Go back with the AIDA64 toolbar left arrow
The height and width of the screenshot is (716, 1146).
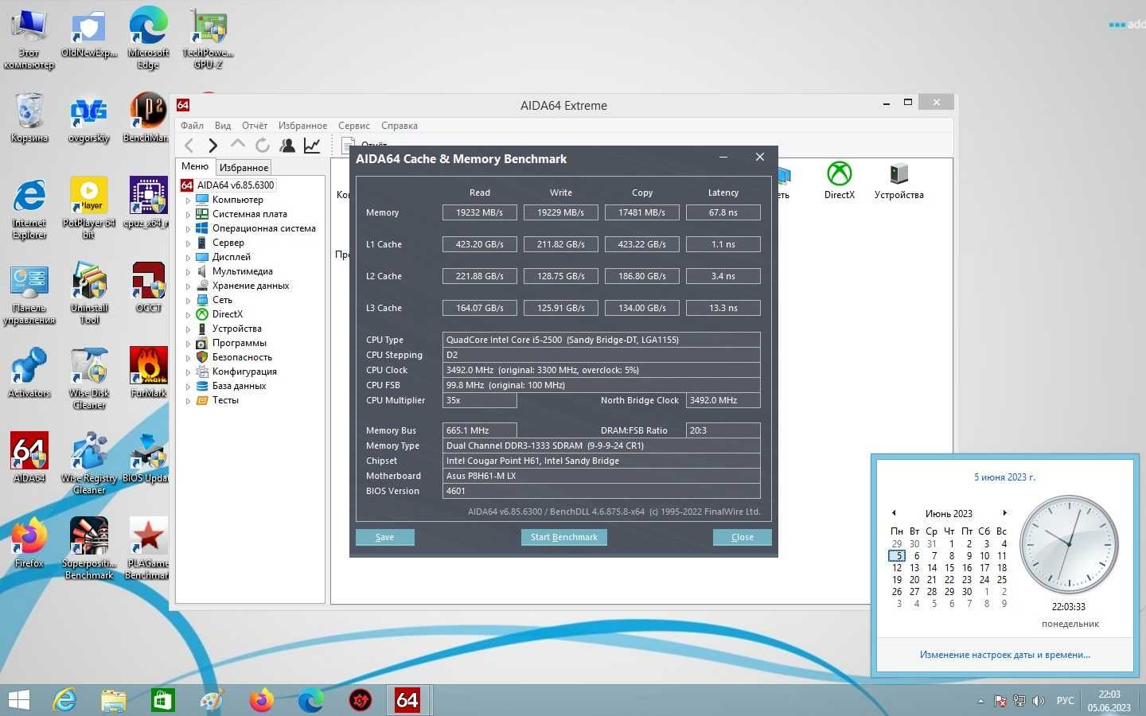[189, 145]
